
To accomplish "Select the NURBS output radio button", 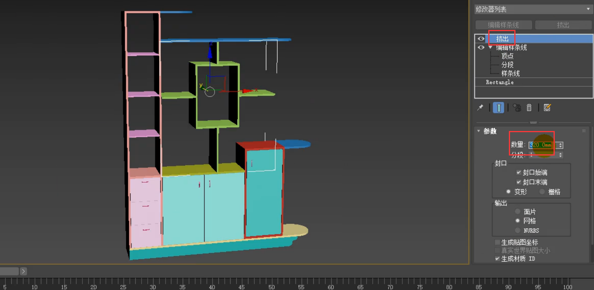I will 517,230.
